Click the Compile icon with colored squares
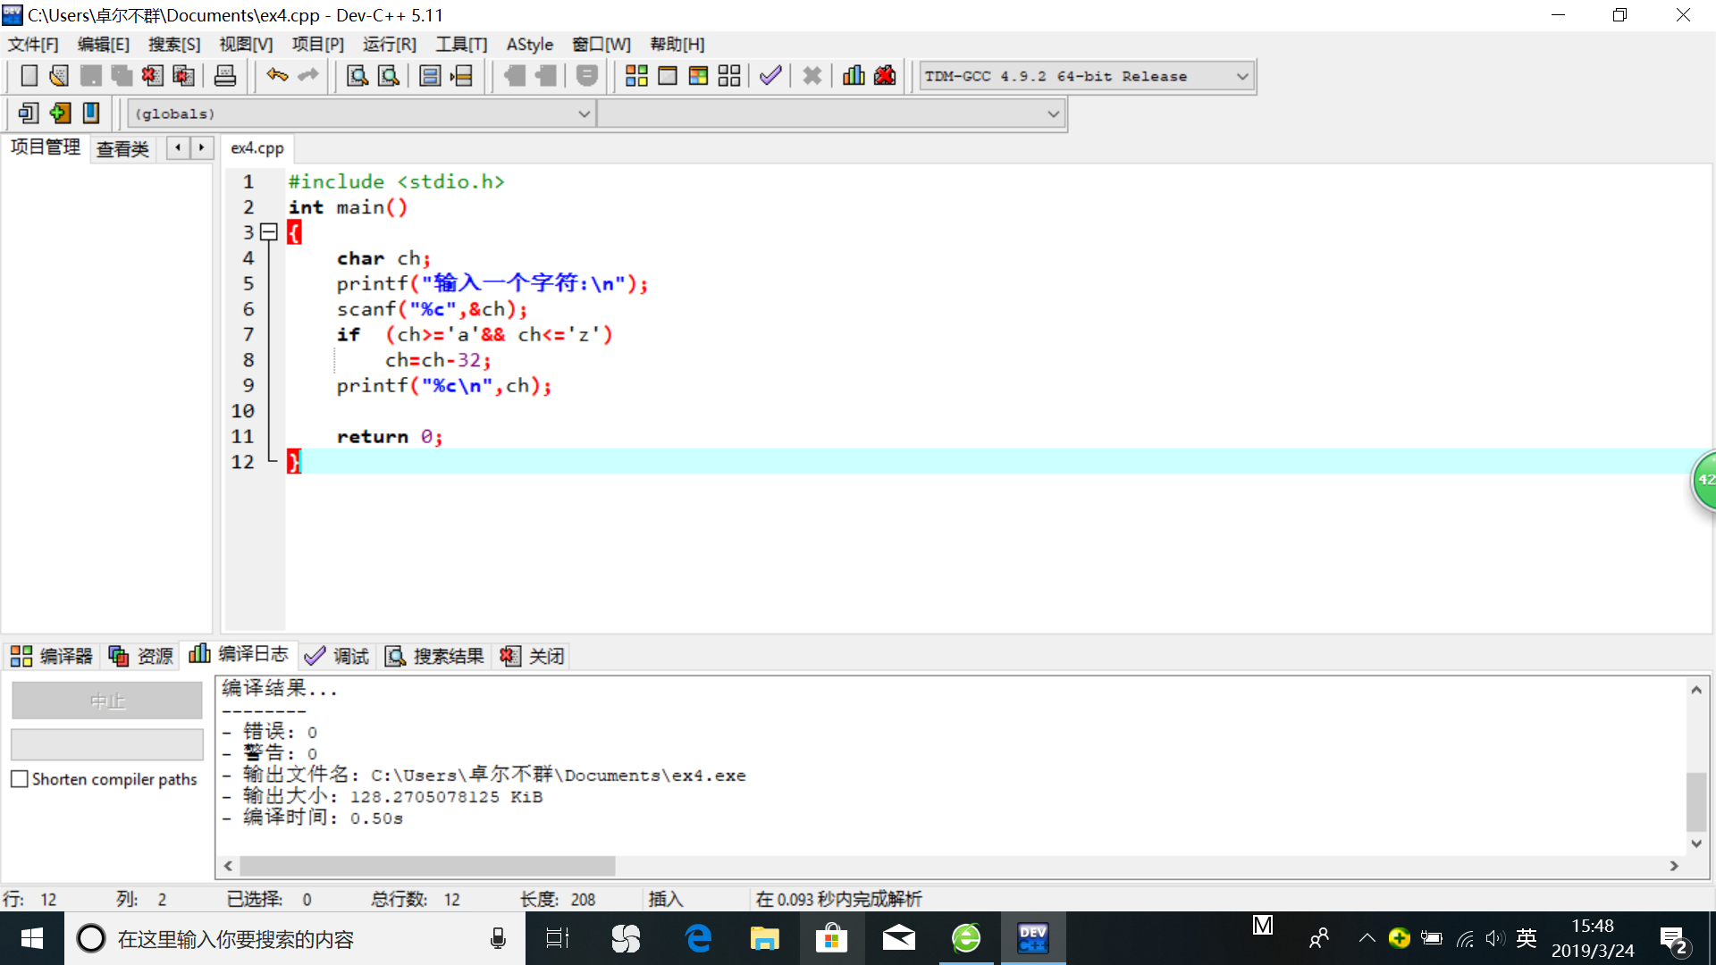 click(x=636, y=76)
